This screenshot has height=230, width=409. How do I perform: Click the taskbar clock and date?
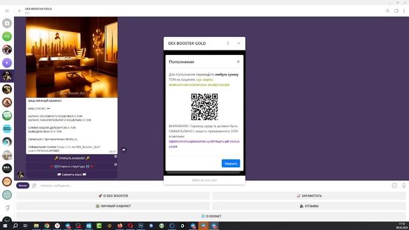[402, 226]
